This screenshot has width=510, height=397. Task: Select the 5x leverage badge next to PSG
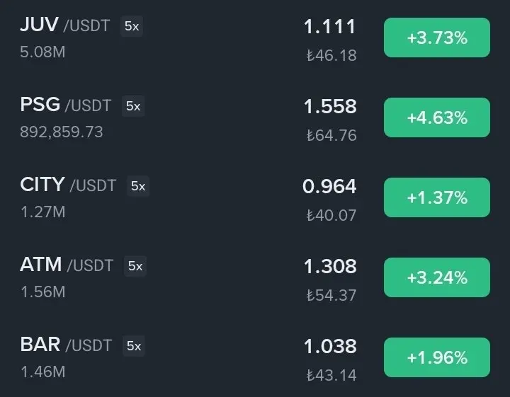133,106
